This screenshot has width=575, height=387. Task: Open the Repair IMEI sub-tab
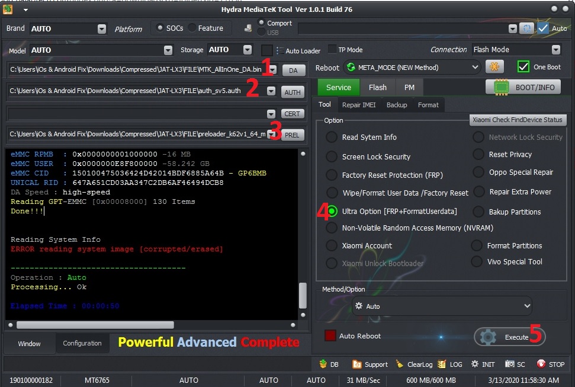[x=359, y=105]
